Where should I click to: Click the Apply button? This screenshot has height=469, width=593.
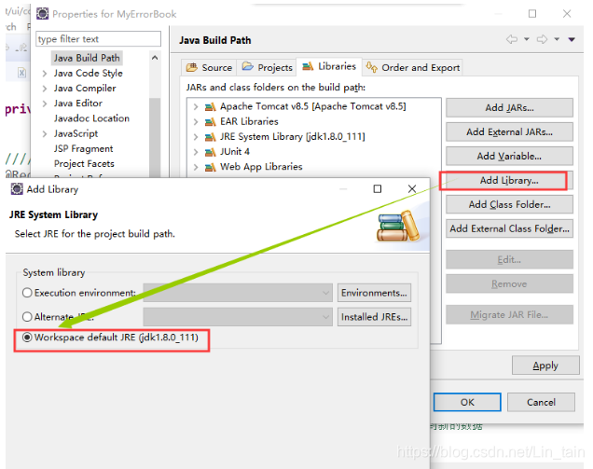545,366
